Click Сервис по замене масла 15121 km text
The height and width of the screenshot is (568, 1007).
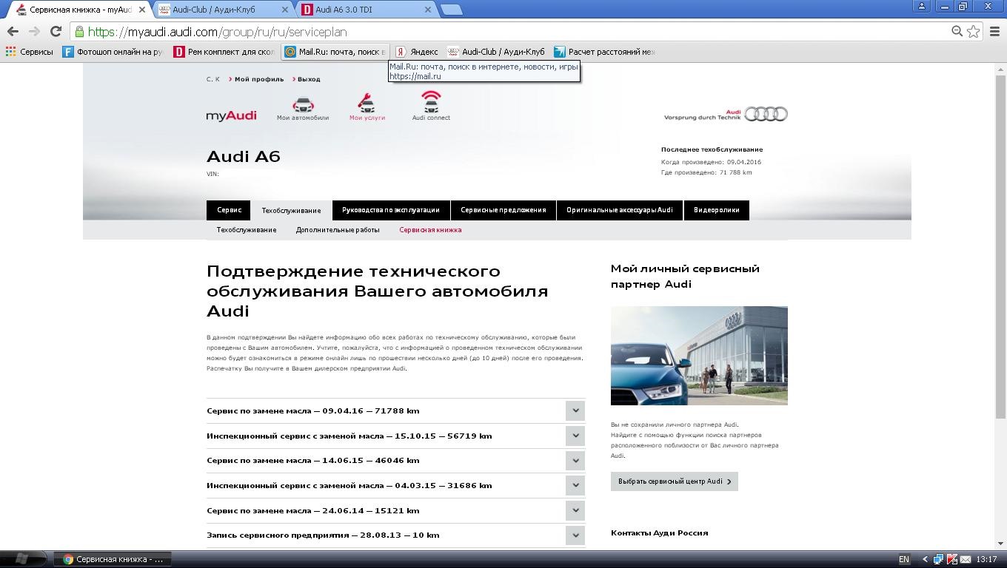[313, 510]
